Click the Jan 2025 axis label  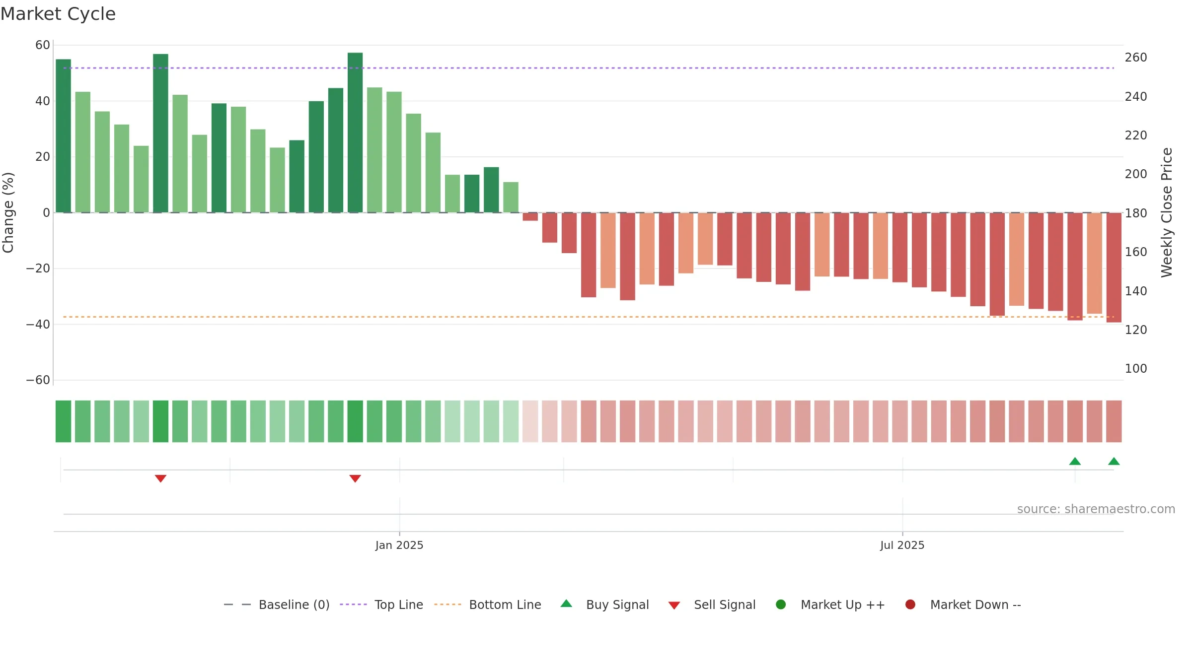399,545
